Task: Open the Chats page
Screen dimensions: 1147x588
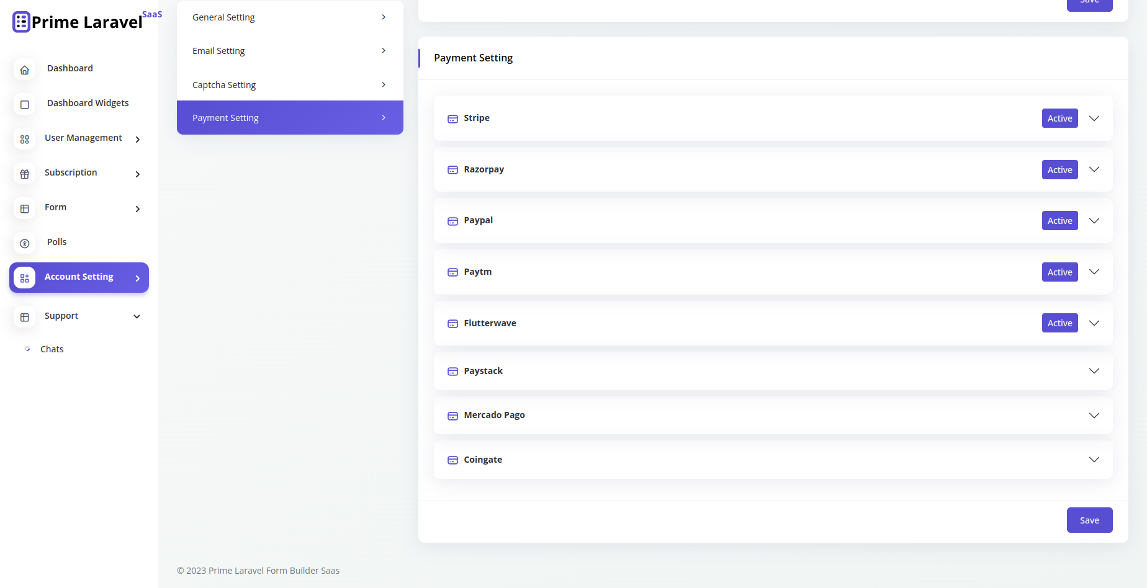Action: tap(52, 349)
